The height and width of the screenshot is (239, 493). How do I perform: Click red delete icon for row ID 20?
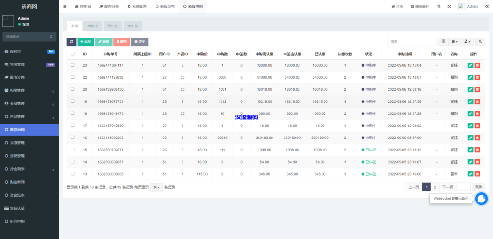pyautogui.click(x=477, y=89)
